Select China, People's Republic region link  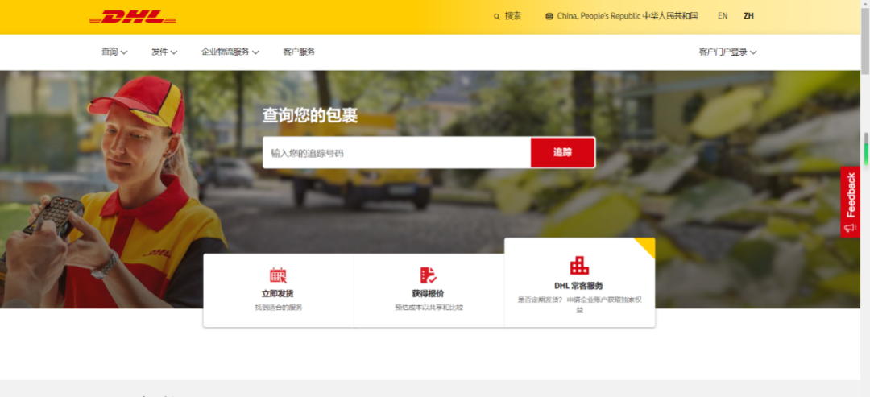tap(621, 16)
